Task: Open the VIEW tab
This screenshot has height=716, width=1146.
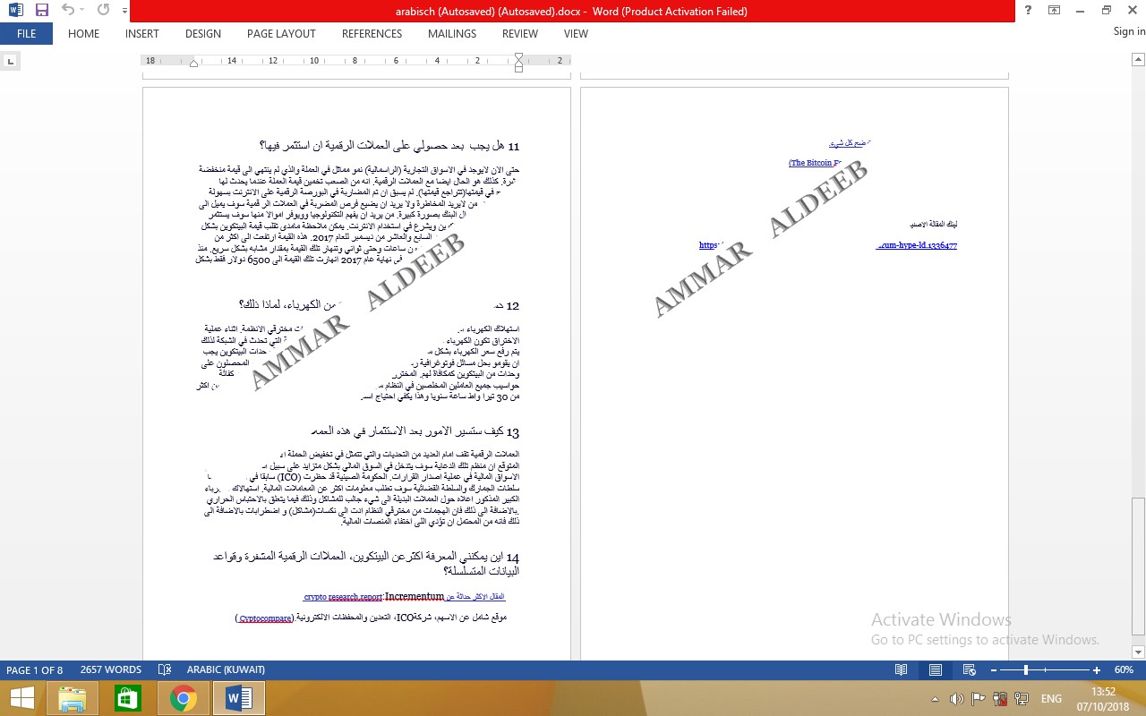Action: click(x=576, y=34)
